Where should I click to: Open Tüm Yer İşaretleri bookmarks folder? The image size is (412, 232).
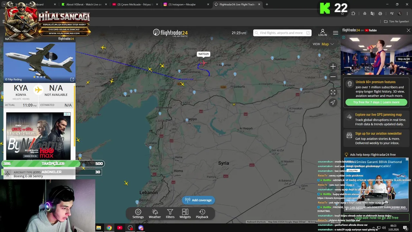396,22
